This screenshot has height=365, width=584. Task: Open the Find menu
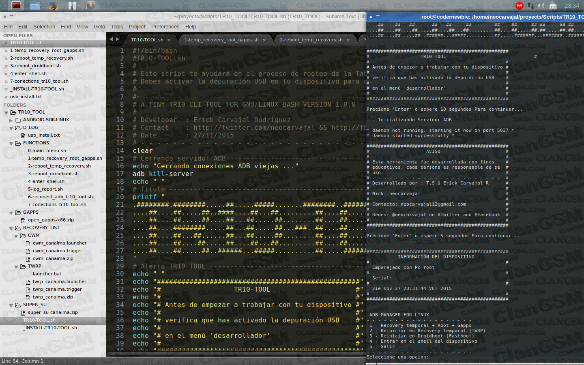coord(66,27)
